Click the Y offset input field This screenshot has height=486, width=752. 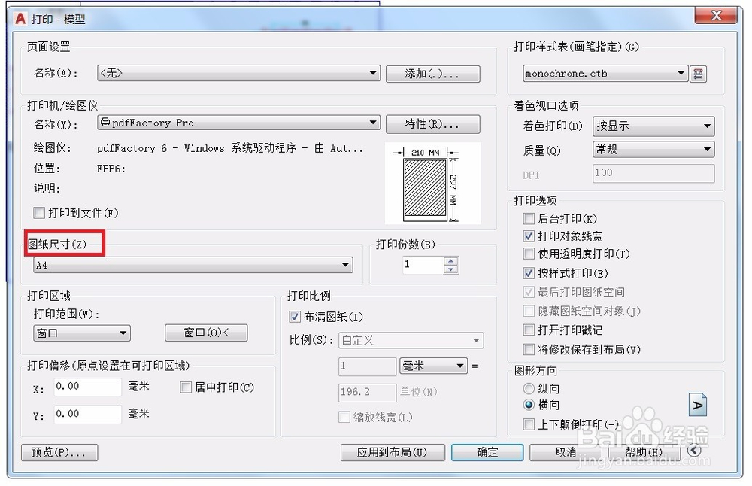pyautogui.click(x=88, y=414)
